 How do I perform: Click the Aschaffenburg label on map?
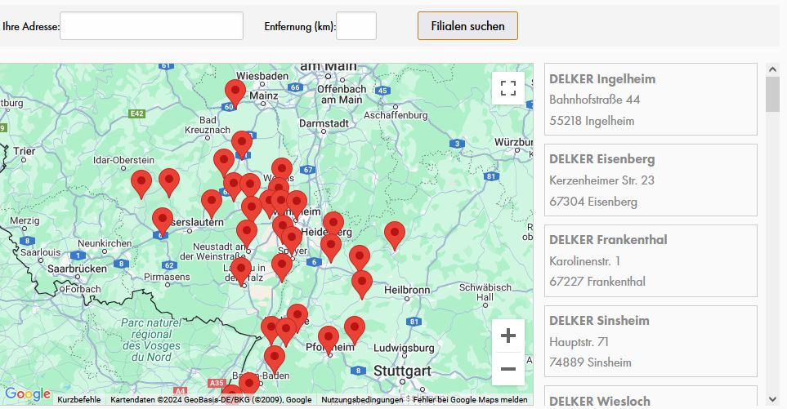click(396, 115)
